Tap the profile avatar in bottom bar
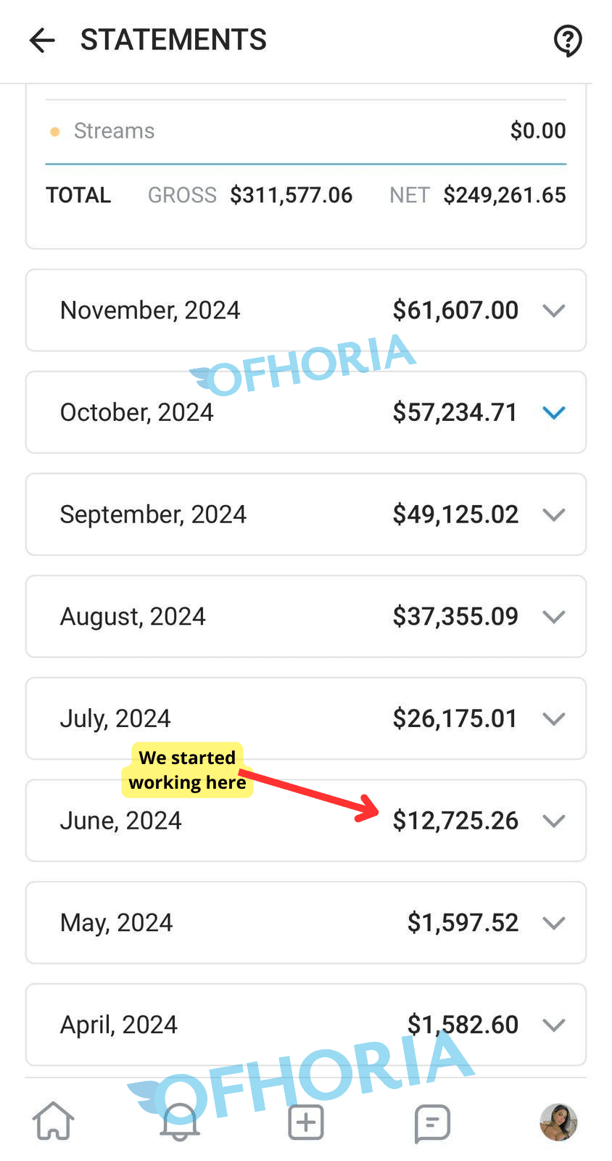The height and width of the screenshot is (1161, 612). [x=558, y=1122]
